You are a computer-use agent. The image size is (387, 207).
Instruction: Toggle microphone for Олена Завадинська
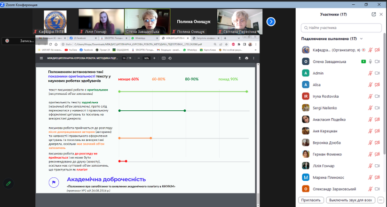(x=370, y=61)
